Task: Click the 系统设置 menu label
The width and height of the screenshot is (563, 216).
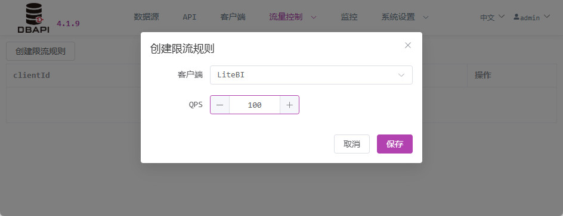Action: 398,17
